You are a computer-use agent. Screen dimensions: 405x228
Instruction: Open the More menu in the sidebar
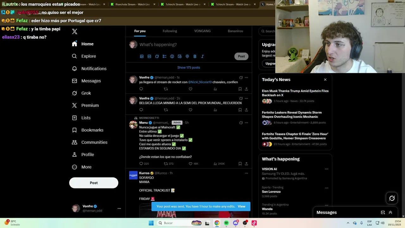(82, 167)
